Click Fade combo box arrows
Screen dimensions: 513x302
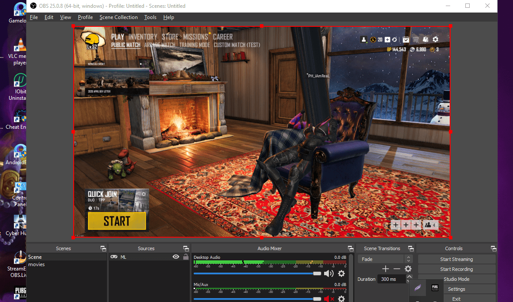408,259
